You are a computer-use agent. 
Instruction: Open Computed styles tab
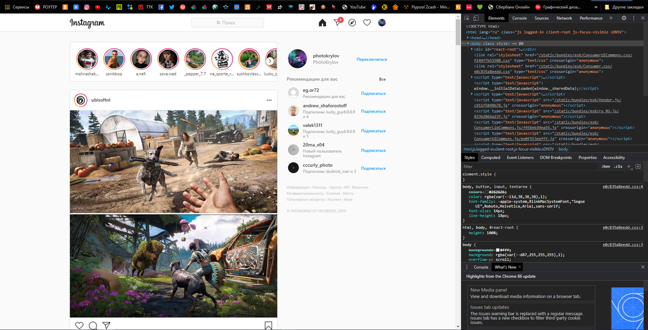(x=491, y=157)
